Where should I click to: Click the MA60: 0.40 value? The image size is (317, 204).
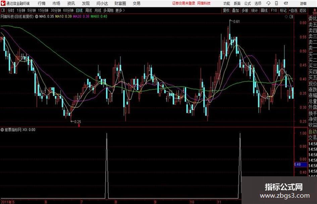99,16
